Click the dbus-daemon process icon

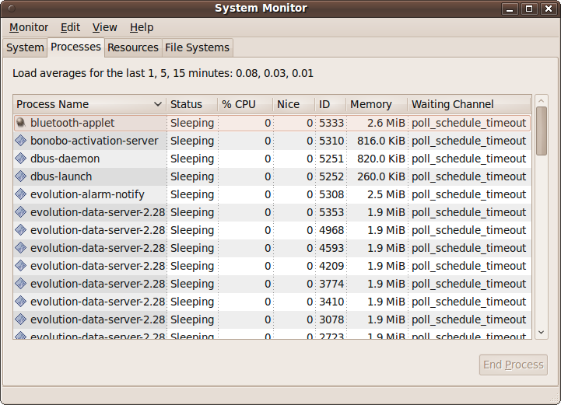tap(21, 159)
